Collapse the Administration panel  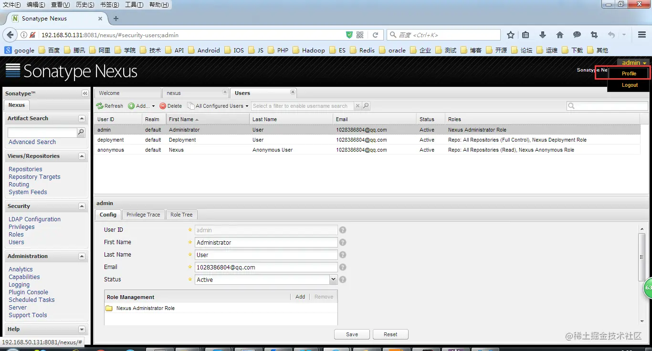point(82,256)
